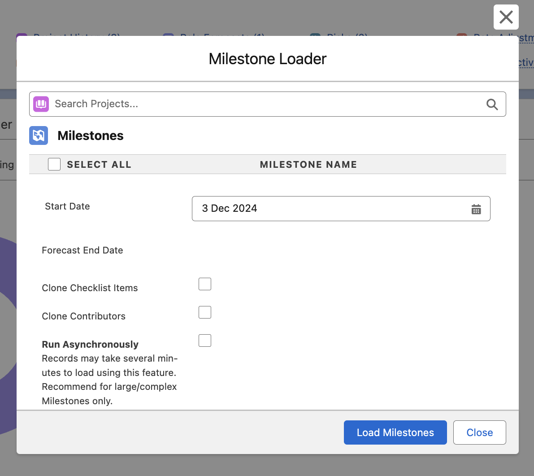Click the Start Date field showing 3 Dec 2024
The width and height of the screenshot is (534, 476).
click(x=341, y=209)
